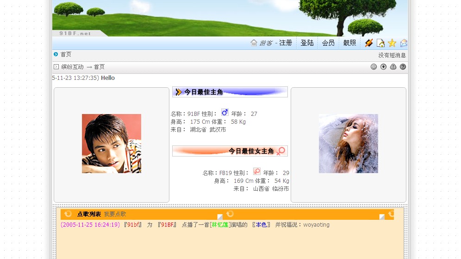Click the rightmost refresh icon in orange bar
The height and width of the screenshot is (259, 461).
[391, 214]
